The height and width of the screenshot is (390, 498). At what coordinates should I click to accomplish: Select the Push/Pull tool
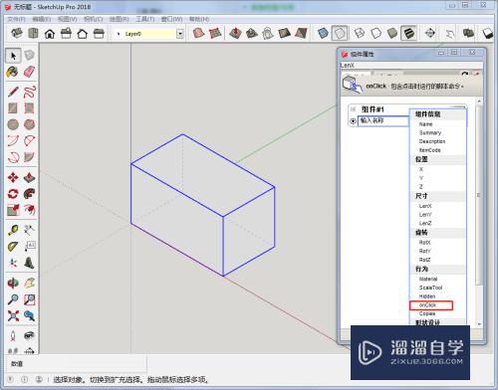[29, 177]
